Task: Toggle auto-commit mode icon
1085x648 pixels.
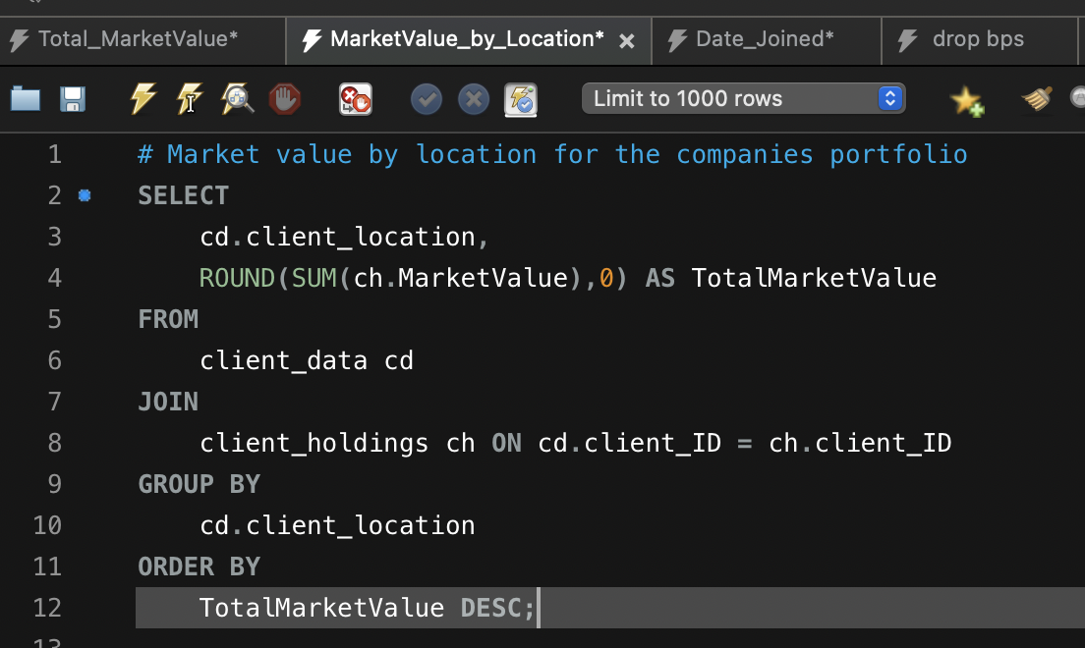Action: [x=521, y=99]
